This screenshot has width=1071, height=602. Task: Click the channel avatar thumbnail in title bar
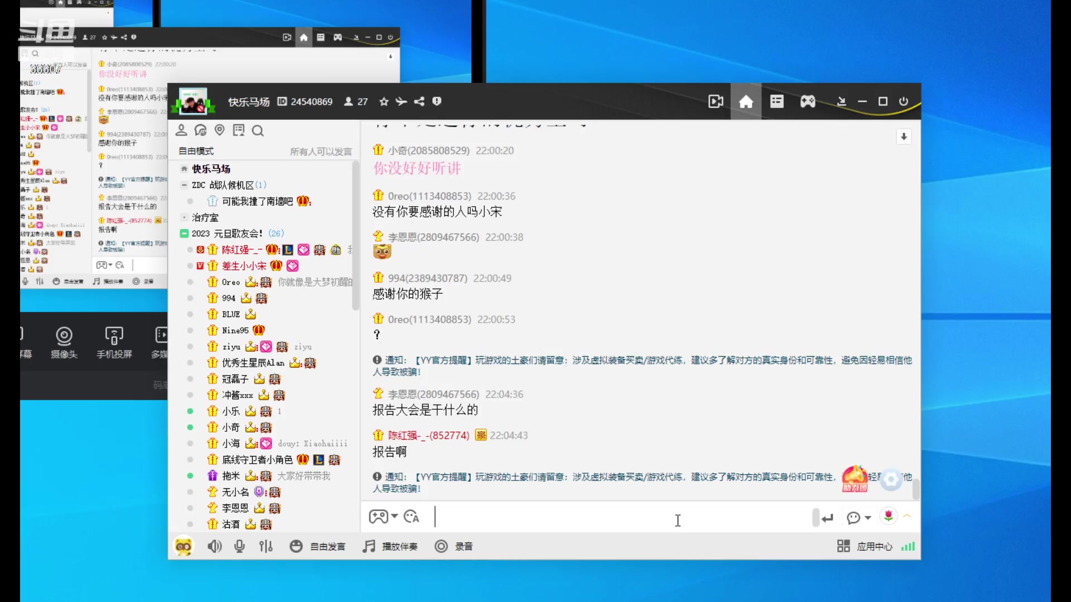click(193, 101)
